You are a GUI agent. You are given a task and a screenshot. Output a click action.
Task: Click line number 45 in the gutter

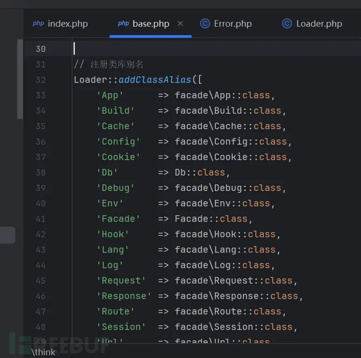(40, 281)
